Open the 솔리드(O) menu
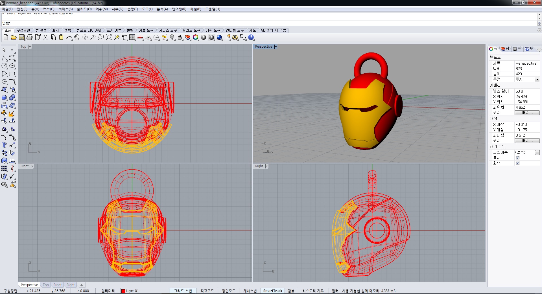The height and width of the screenshot is (294, 542). (84, 9)
